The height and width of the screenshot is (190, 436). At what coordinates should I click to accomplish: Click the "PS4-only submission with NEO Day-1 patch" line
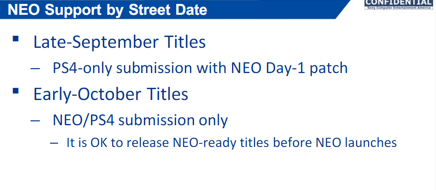pos(200,68)
